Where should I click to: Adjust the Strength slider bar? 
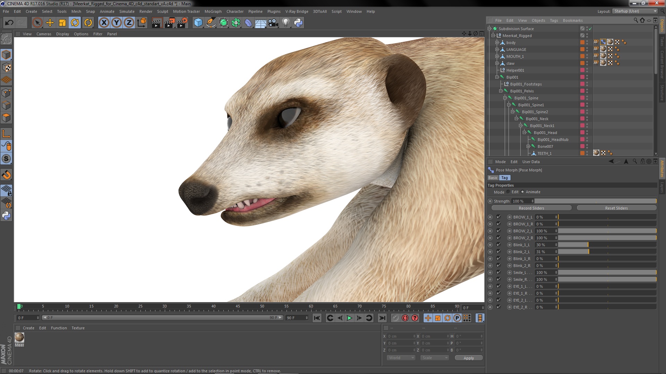click(x=596, y=201)
